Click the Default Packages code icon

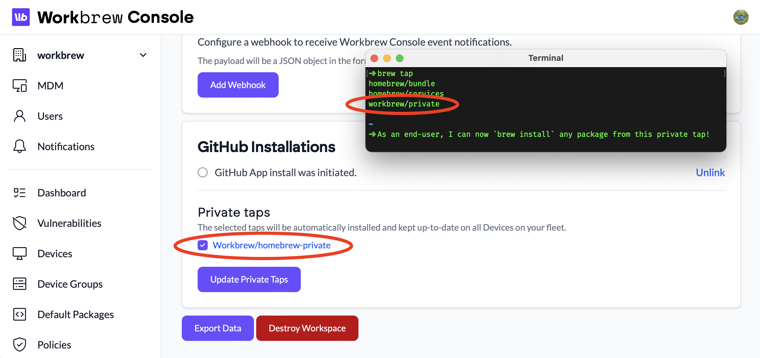(x=20, y=314)
